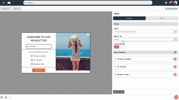The width and height of the screenshot is (179, 100).
Task: Open the hamburger navigation menu
Action: 4,2
